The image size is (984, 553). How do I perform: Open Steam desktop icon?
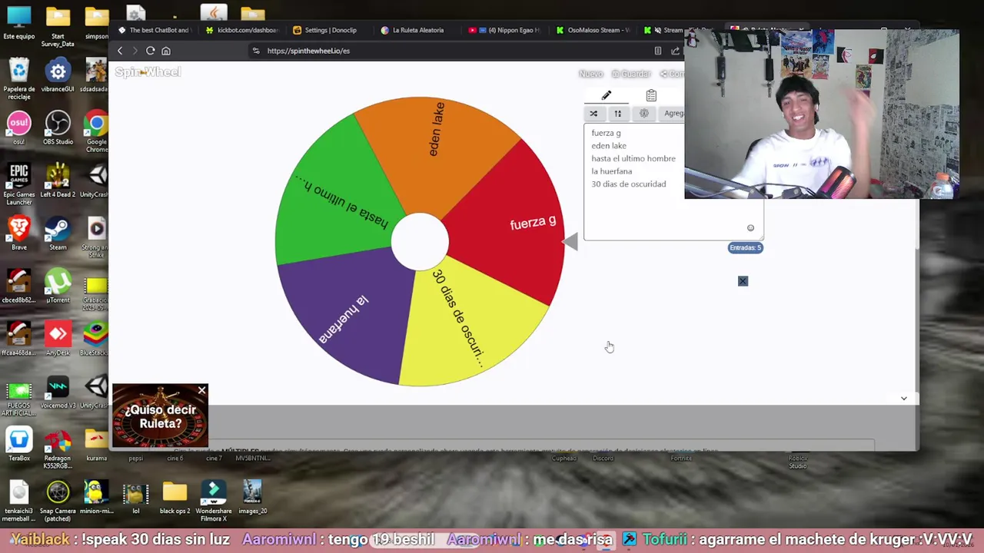pyautogui.click(x=58, y=233)
